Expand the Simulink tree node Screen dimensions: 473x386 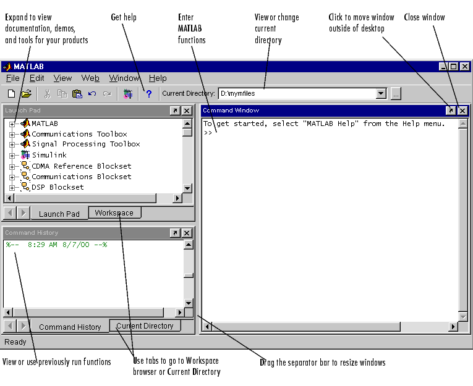point(12,156)
